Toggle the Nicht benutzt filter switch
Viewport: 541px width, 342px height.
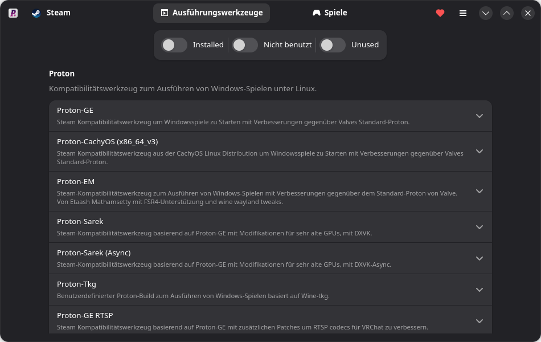(245, 45)
